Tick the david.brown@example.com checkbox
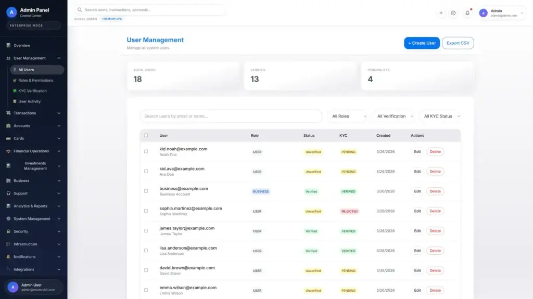 [x=146, y=270]
